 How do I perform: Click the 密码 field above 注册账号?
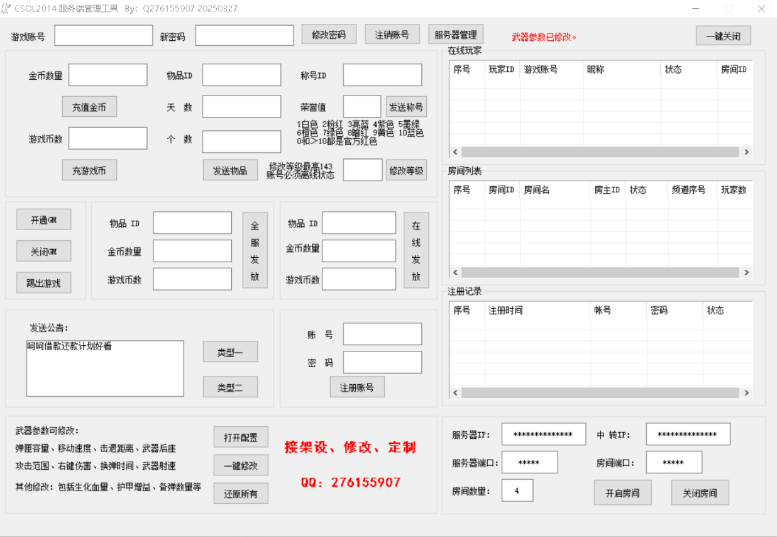382,362
